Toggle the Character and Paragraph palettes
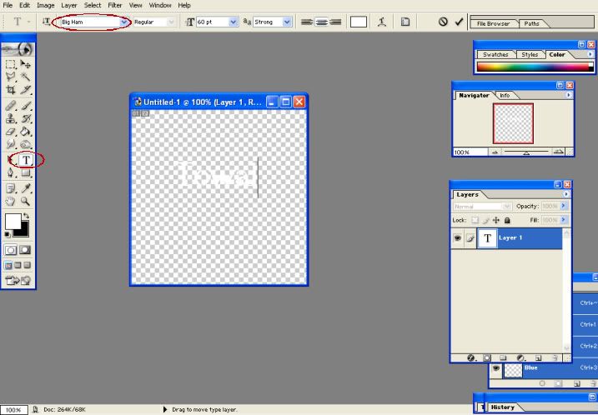 pyautogui.click(x=405, y=22)
